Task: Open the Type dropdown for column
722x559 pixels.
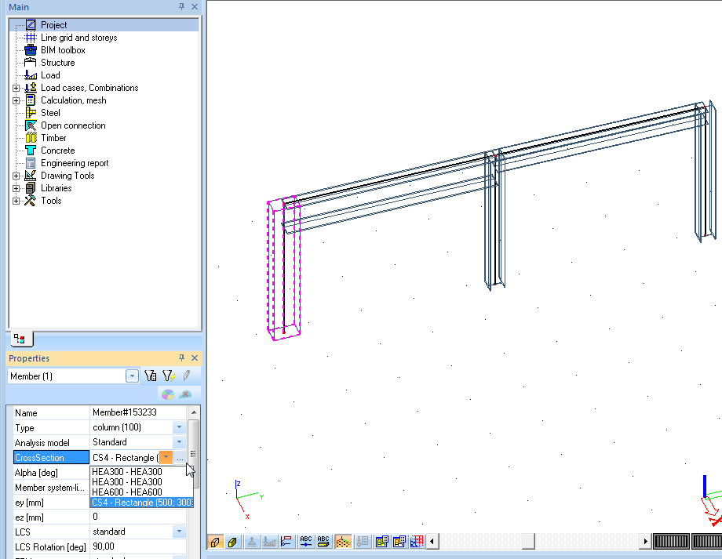Action: (x=179, y=427)
